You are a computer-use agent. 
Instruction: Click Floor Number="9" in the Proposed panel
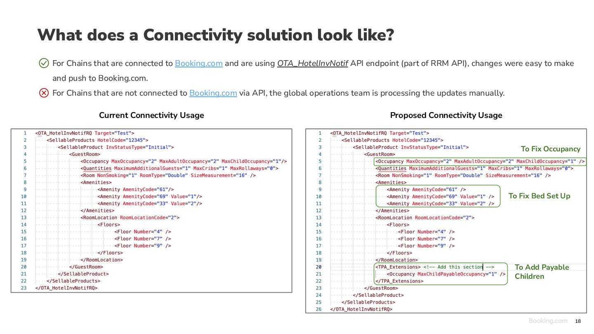click(427, 246)
